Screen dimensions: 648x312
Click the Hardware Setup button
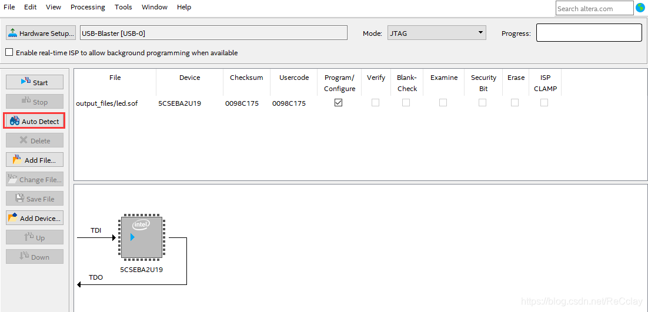41,33
